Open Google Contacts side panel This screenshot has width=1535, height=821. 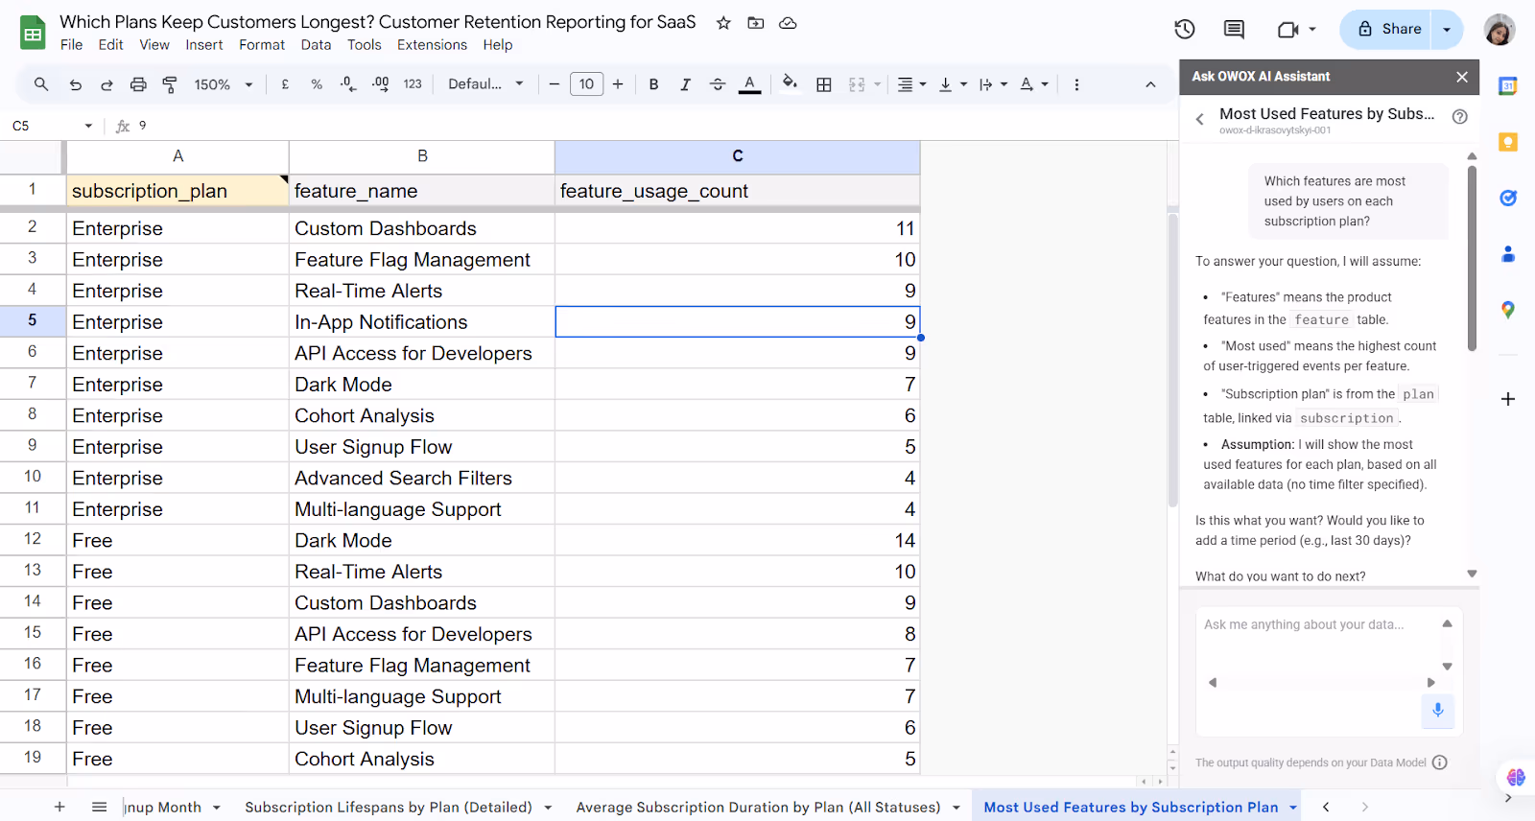pyautogui.click(x=1508, y=254)
